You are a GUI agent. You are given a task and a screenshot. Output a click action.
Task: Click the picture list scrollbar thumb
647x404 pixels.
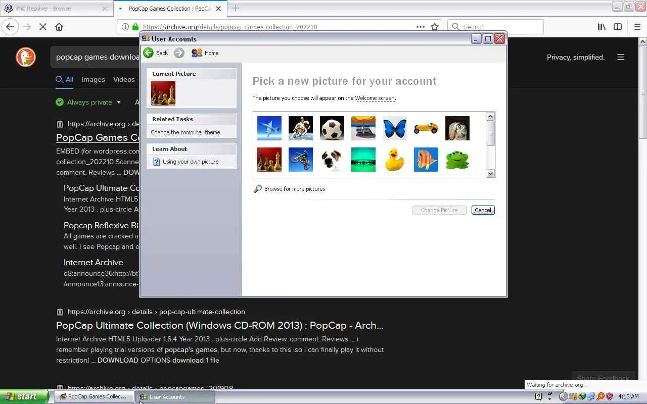490,132
